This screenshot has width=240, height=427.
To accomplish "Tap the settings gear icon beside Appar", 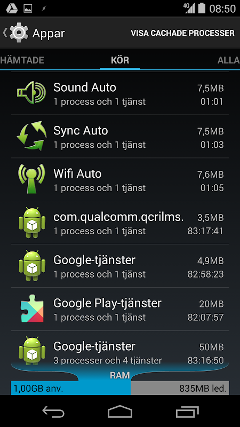I will pyautogui.click(x=19, y=33).
